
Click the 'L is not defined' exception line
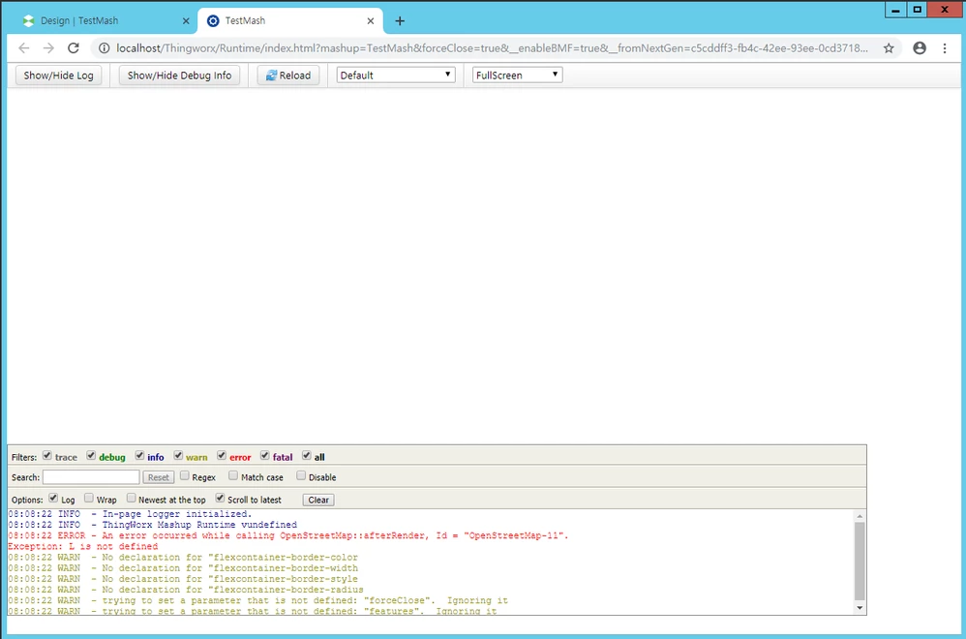(83, 547)
